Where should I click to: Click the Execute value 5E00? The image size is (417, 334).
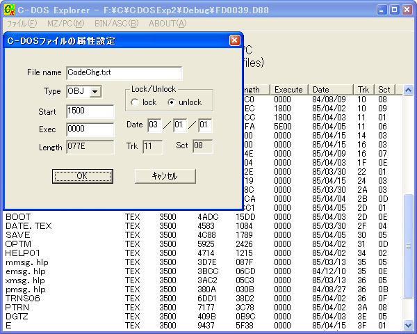283,127
